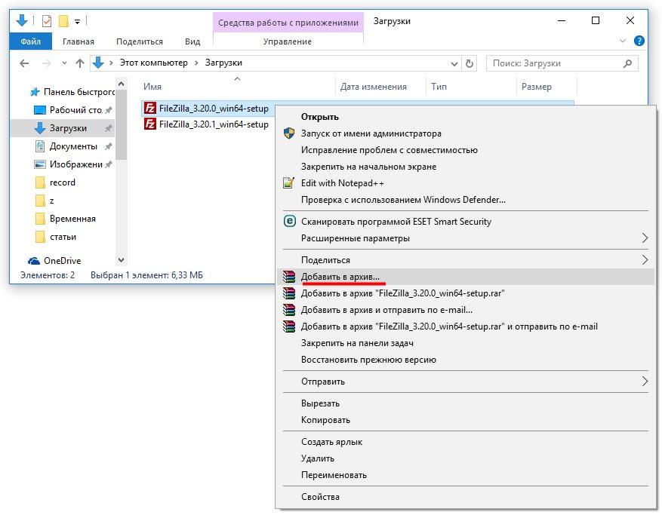Image resolution: width=662 pixels, height=515 pixels.
Task: Select "Свойства" from context menu
Action: pos(320,497)
